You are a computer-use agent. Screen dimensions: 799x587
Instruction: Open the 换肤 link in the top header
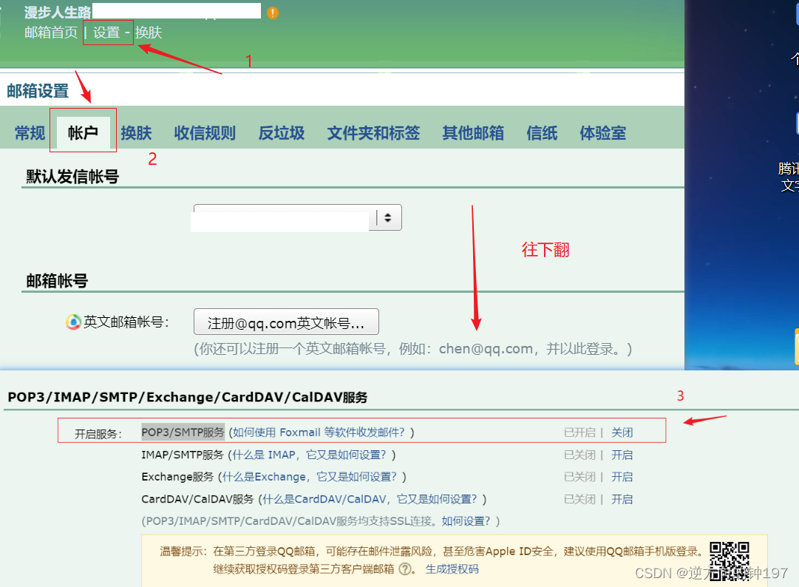(149, 33)
